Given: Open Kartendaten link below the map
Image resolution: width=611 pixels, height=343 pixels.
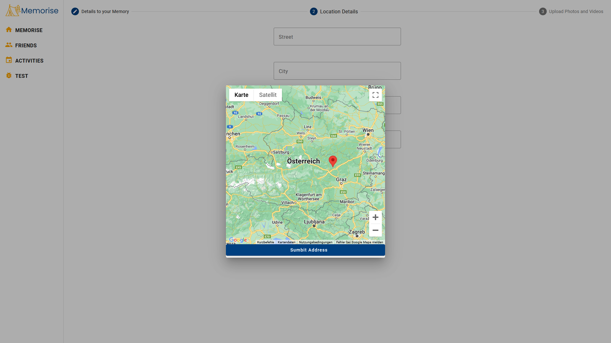Looking at the screenshot, I should click(x=286, y=242).
